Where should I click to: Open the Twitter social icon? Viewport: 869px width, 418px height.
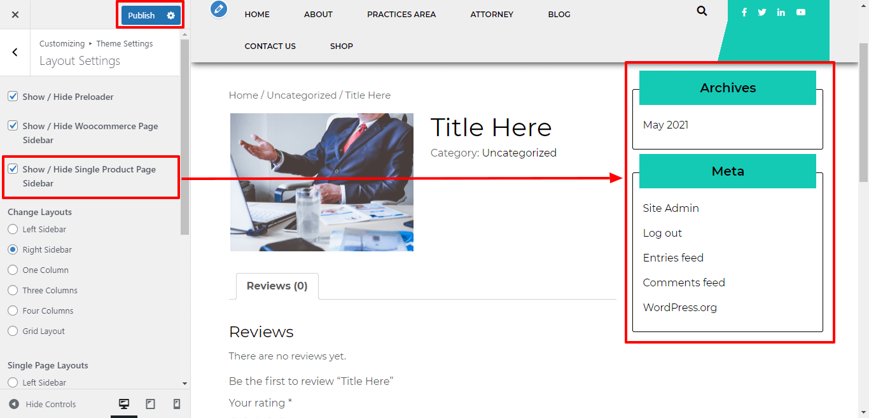pyautogui.click(x=762, y=12)
